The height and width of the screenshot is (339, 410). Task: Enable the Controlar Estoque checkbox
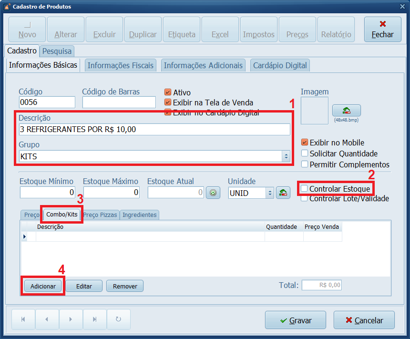(305, 189)
